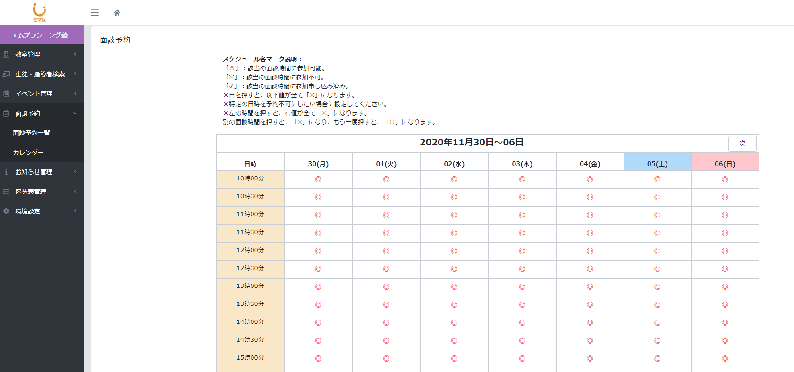
Task: Open カレンダー in the sidebar
Action: 28,152
